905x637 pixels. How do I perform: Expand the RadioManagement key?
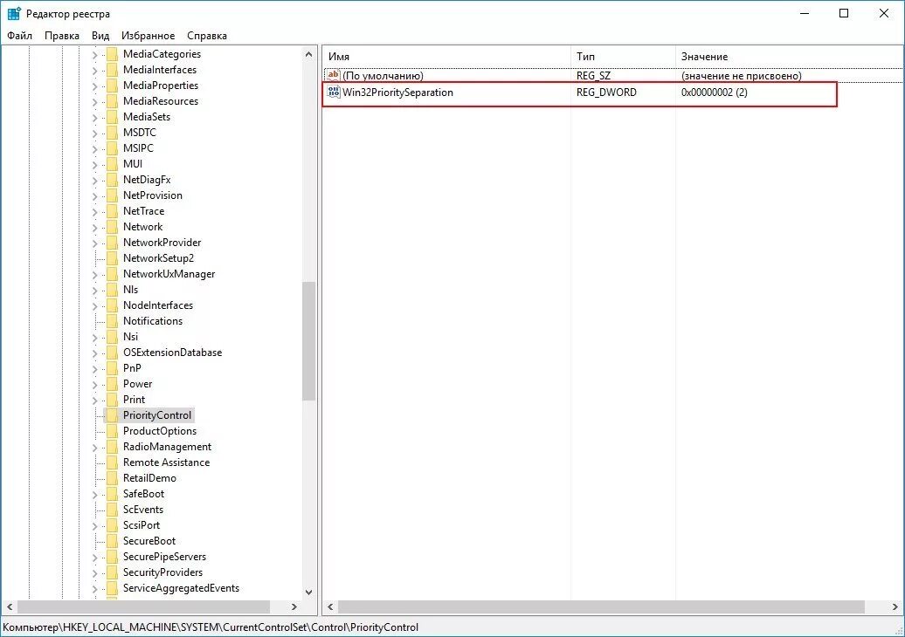tap(95, 448)
